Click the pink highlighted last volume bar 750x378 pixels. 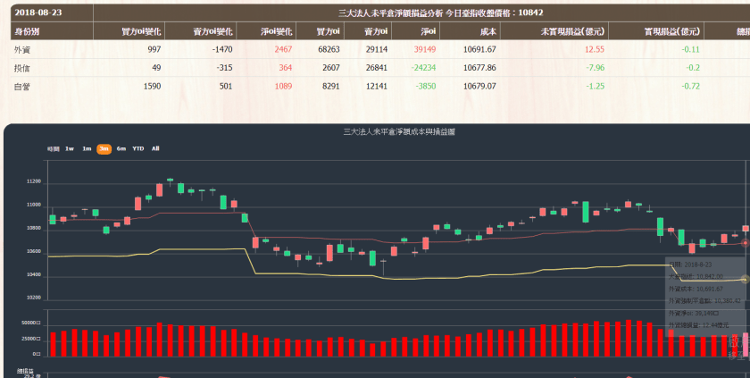point(745,344)
